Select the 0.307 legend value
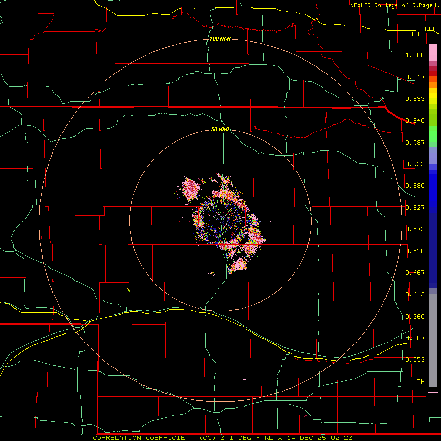The height and width of the screenshot is (441, 441). click(x=415, y=338)
